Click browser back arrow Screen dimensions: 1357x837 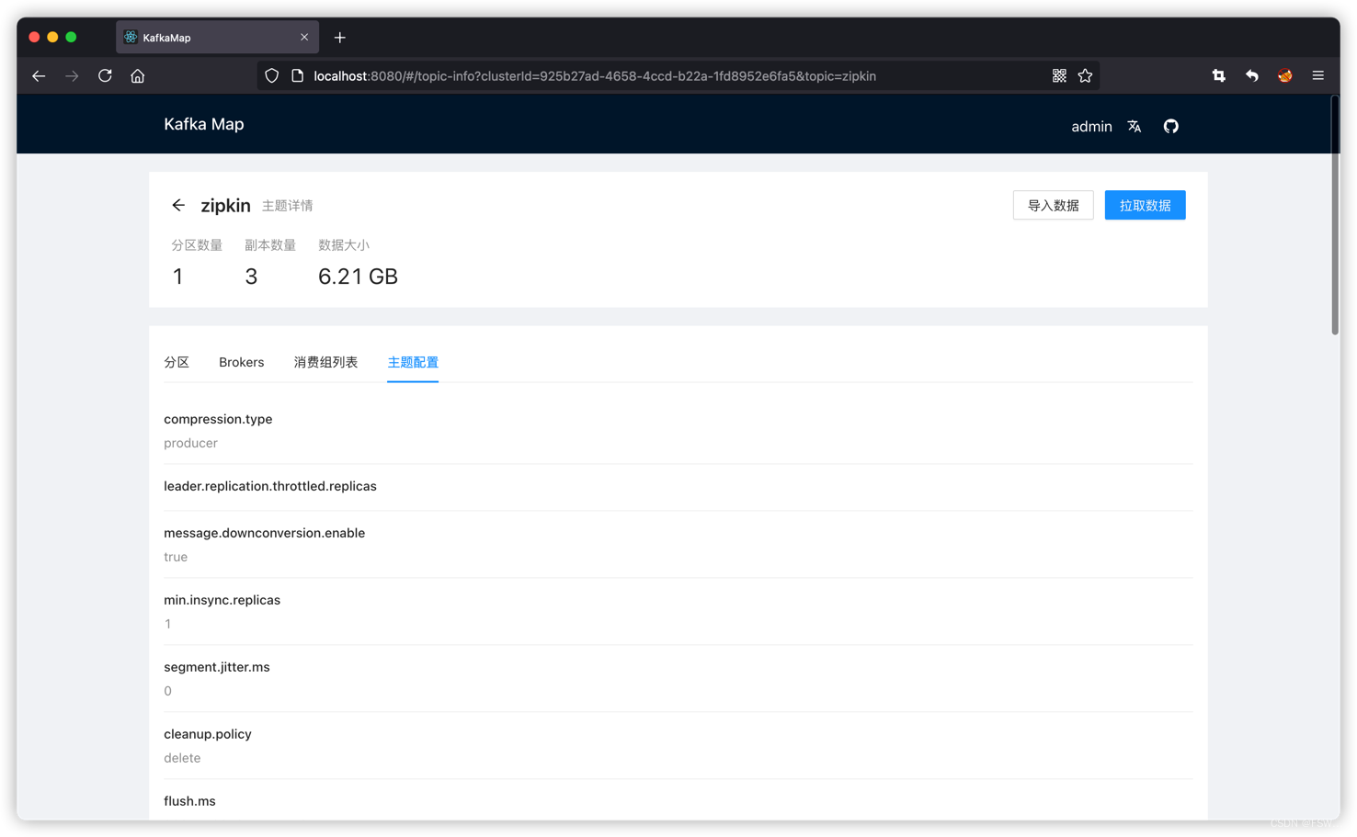(x=39, y=76)
